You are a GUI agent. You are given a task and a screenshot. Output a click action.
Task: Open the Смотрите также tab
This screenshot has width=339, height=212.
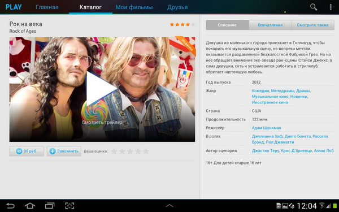pyautogui.click(x=312, y=25)
